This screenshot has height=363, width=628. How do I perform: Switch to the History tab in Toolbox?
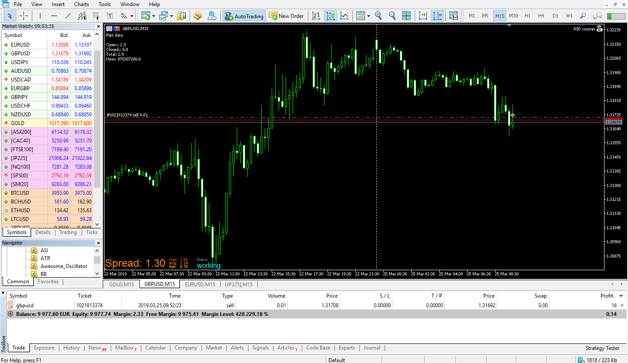[72, 348]
